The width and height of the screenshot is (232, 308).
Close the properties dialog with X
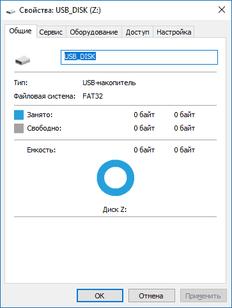point(222,10)
